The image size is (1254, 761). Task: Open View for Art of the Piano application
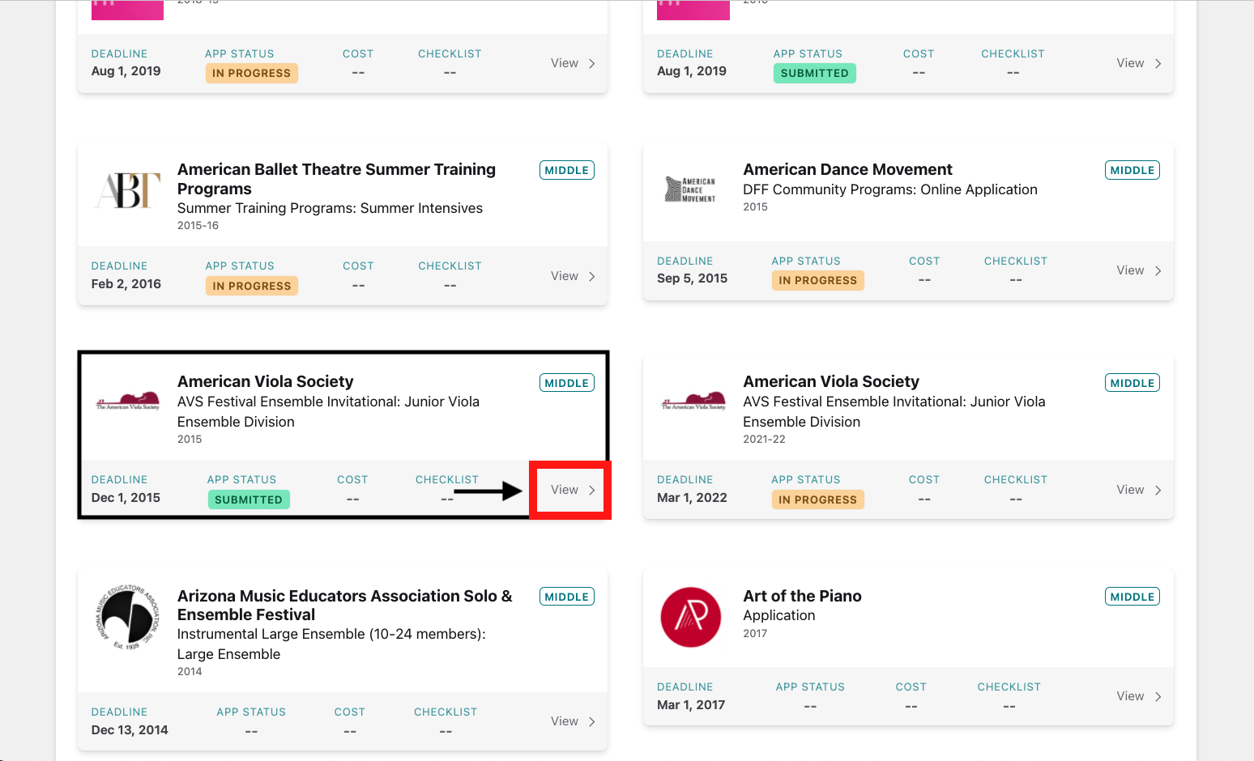click(1139, 696)
